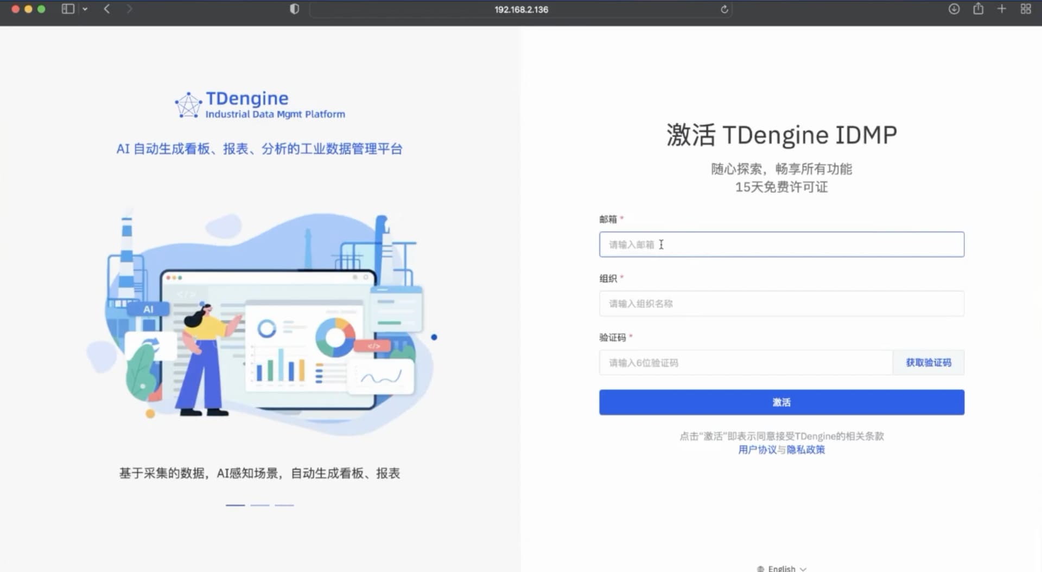Click the globe icon next to English
This screenshot has height=572, width=1042.
pyautogui.click(x=760, y=568)
